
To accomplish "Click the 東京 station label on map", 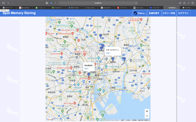I will tap(97, 75).
